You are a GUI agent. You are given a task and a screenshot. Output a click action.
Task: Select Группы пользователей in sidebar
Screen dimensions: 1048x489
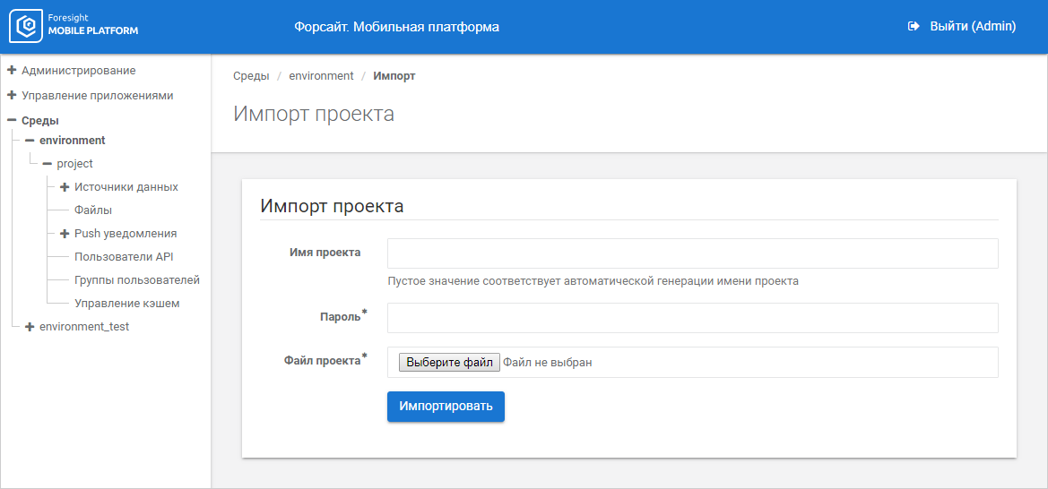tap(136, 280)
